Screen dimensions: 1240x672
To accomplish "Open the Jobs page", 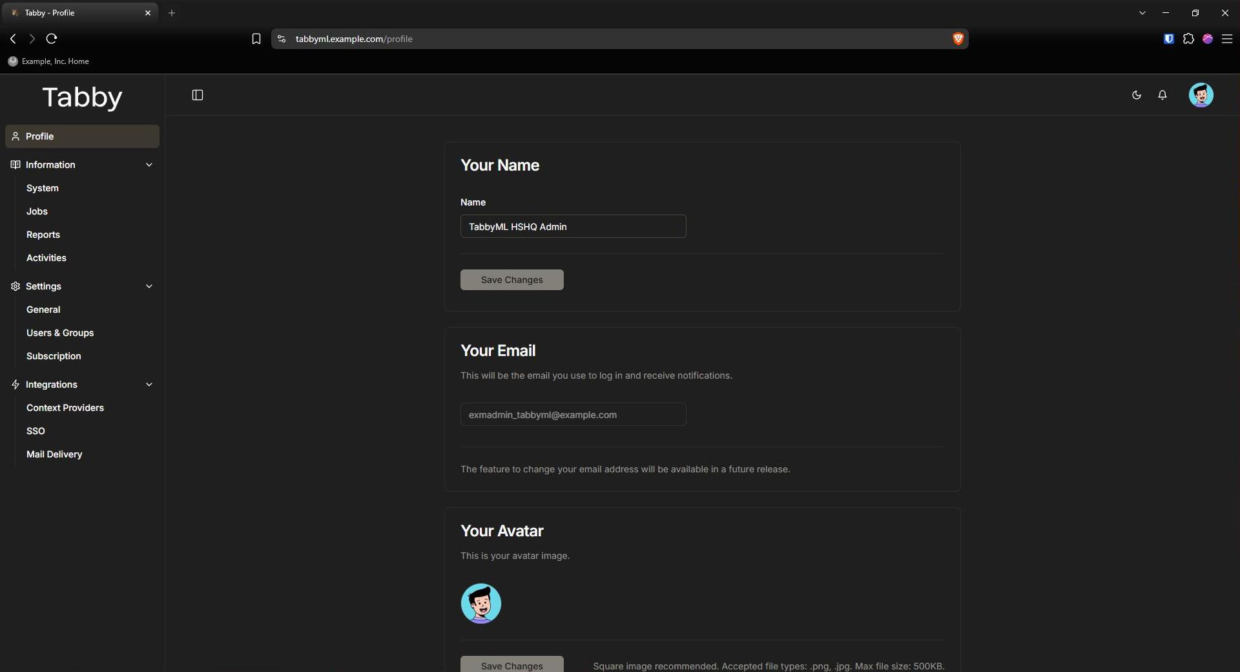I will click(37, 211).
